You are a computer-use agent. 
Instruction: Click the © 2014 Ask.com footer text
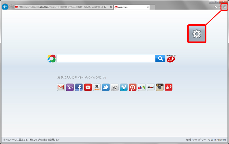pyautogui.click(x=217, y=139)
